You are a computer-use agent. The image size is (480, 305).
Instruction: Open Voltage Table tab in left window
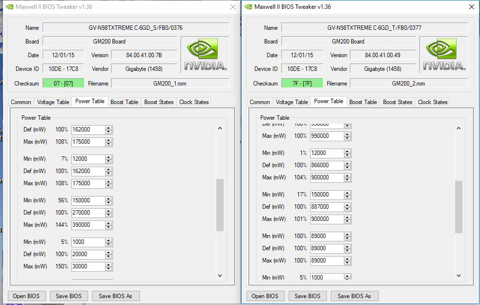53,102
